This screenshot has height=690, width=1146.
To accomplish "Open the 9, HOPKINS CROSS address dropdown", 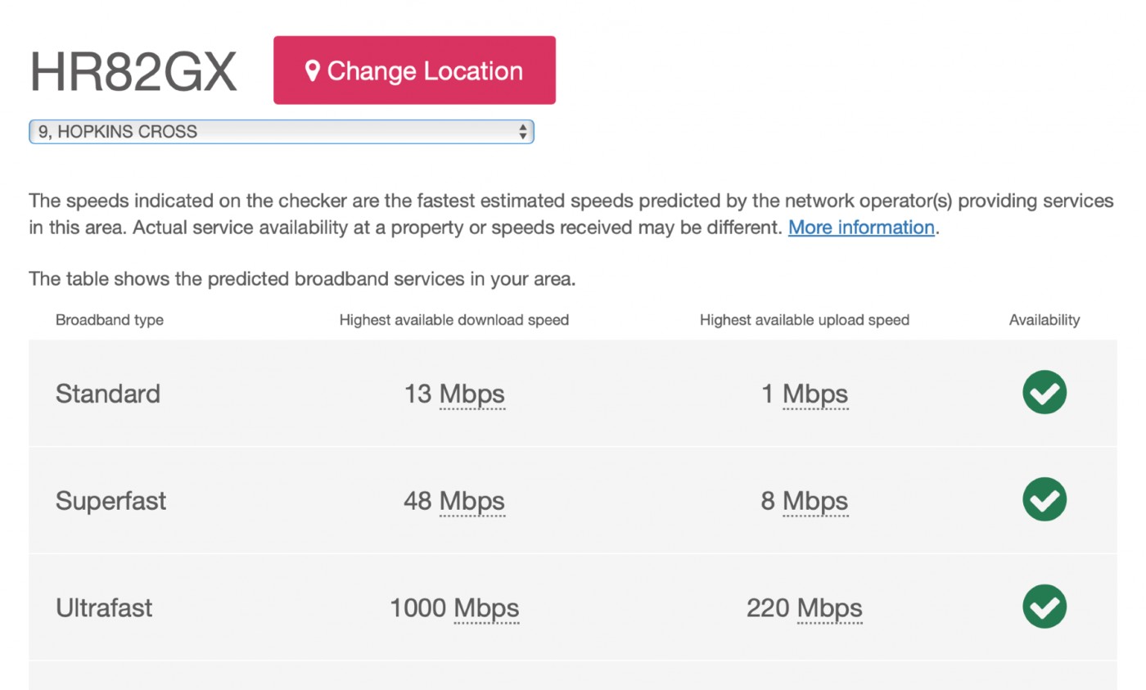I will (x=282, y=132).
